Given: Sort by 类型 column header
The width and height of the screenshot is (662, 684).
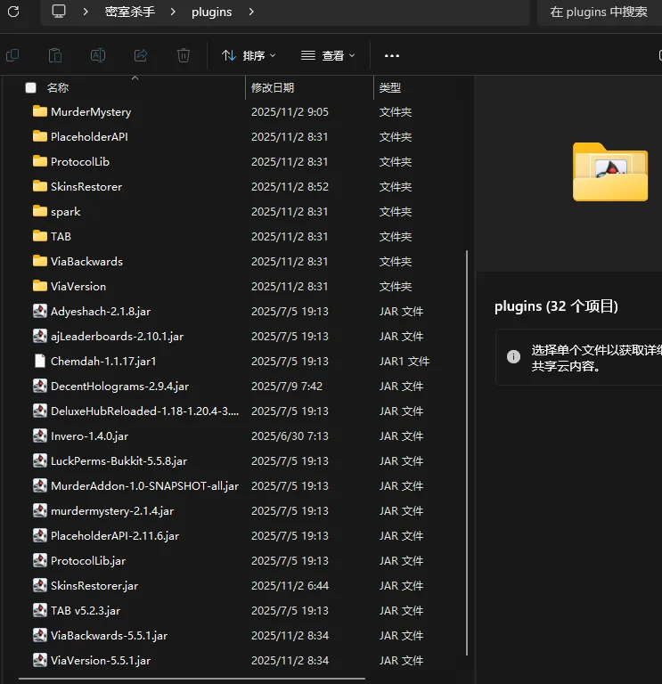Looking at the screenshot, I should (390, 87).
